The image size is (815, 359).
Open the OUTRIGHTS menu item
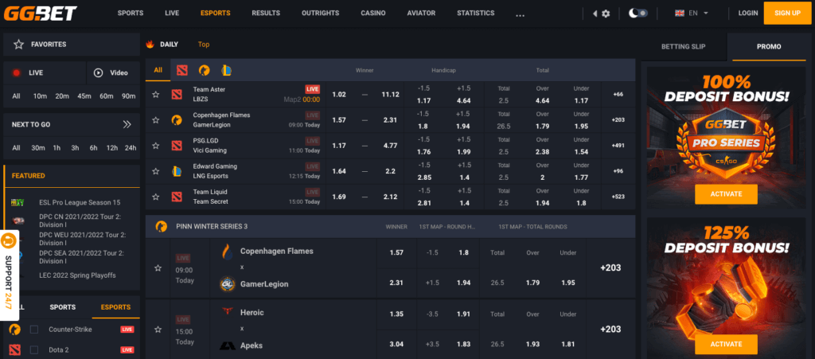point(320,13)
